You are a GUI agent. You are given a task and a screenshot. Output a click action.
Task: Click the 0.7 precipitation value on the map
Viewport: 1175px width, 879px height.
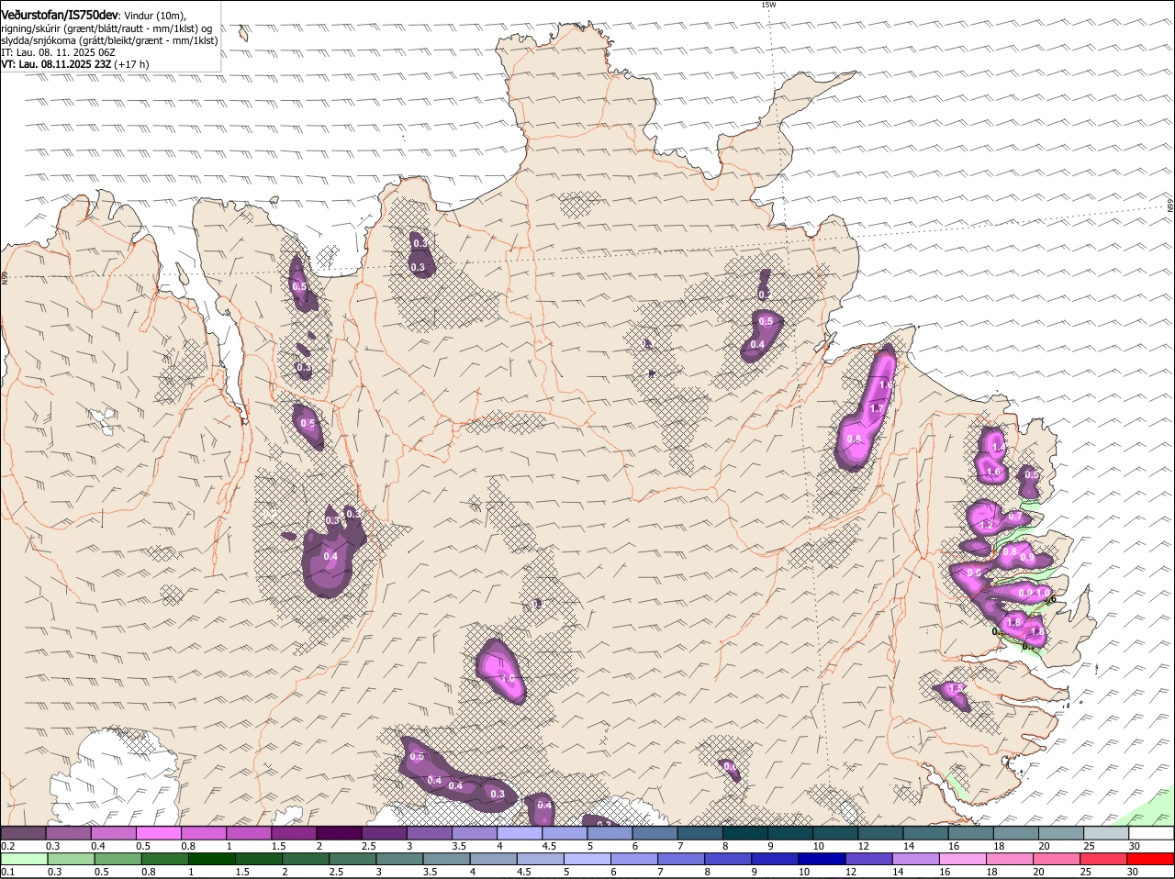click(1015, 517)
